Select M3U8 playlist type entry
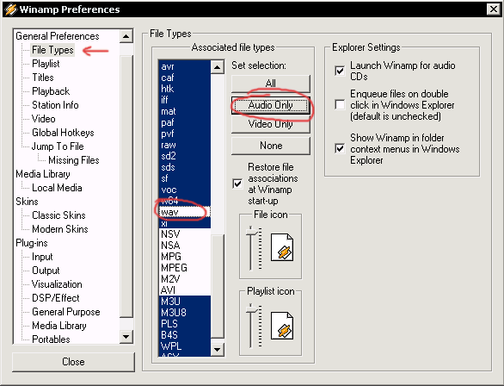 pyautogui.click(x=185, y=313)
